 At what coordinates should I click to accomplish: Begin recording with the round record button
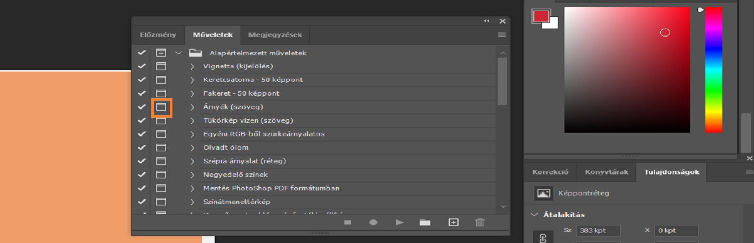point(373,222)
